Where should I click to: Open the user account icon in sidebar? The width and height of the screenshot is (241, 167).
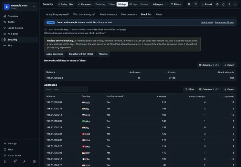point(24,162)
